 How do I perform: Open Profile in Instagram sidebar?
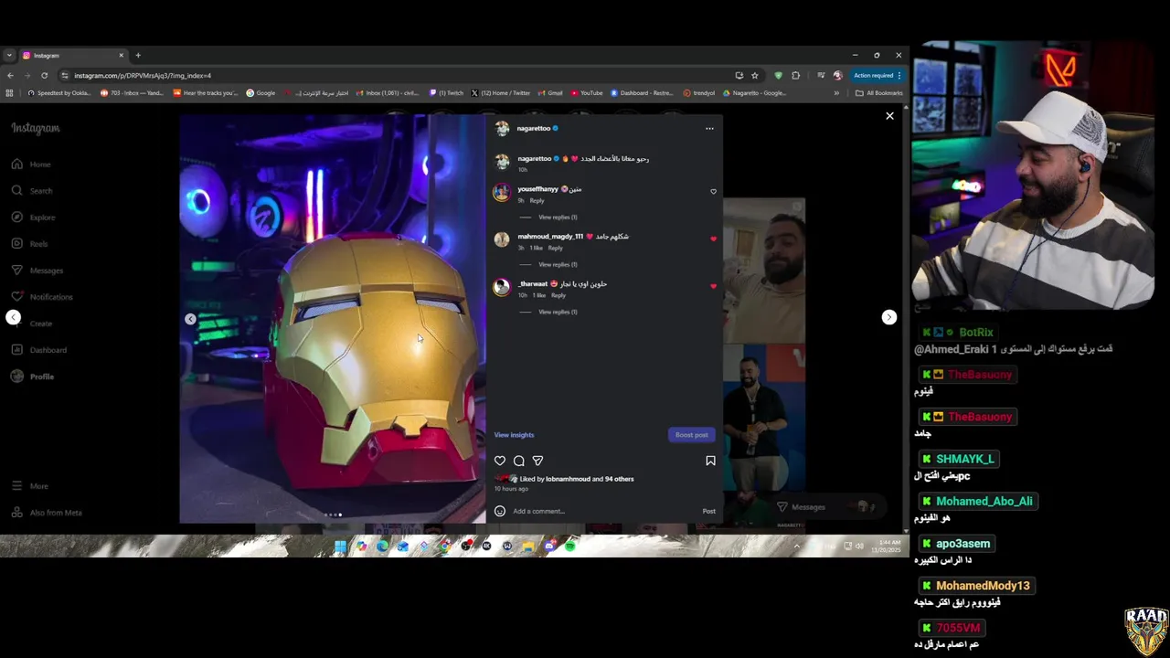[33, 377]
